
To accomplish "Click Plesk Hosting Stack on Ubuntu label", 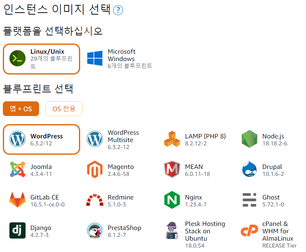I will [x=205, y=231].
